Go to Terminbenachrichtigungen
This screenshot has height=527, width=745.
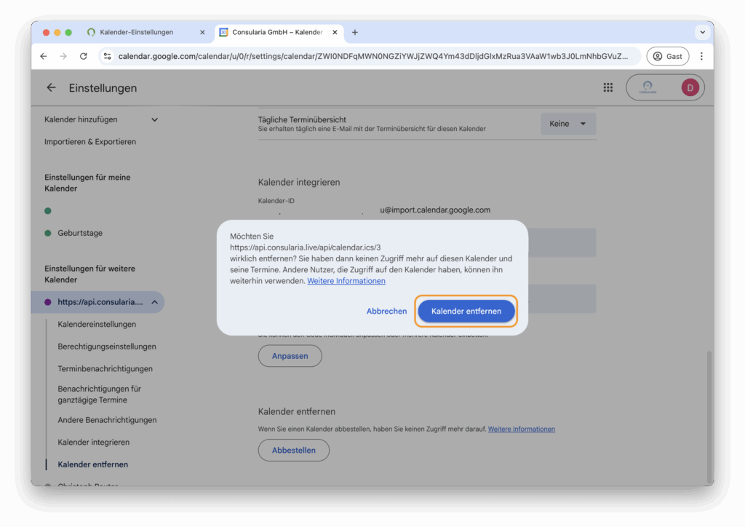click(105, 369)
